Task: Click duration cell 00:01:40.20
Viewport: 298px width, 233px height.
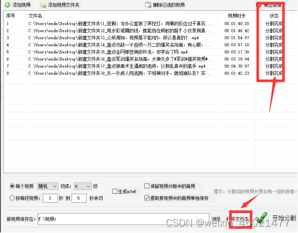Action: point(237,24)
